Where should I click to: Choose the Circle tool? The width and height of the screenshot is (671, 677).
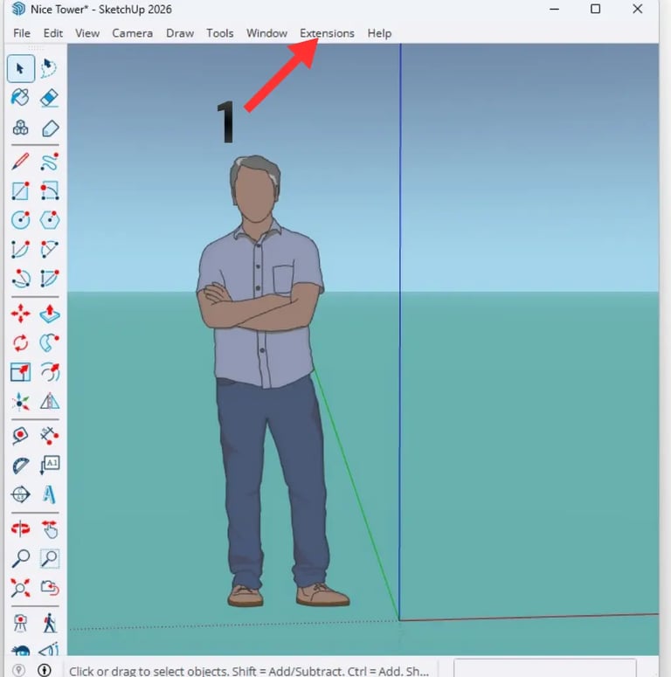pyautogui.click(x=20, y=220)
